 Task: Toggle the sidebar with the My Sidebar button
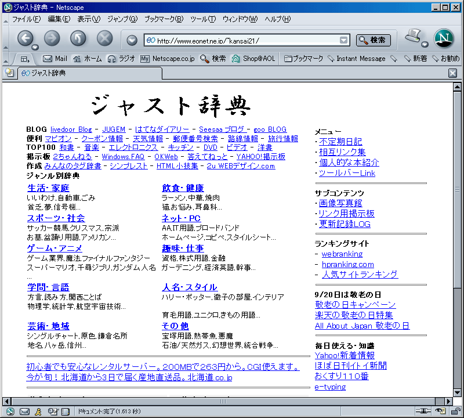pos(25,59)
